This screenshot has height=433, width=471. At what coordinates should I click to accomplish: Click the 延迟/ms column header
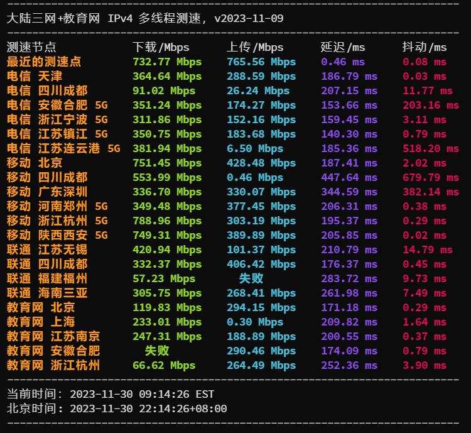pyautogui.click(x=343, y=47)
